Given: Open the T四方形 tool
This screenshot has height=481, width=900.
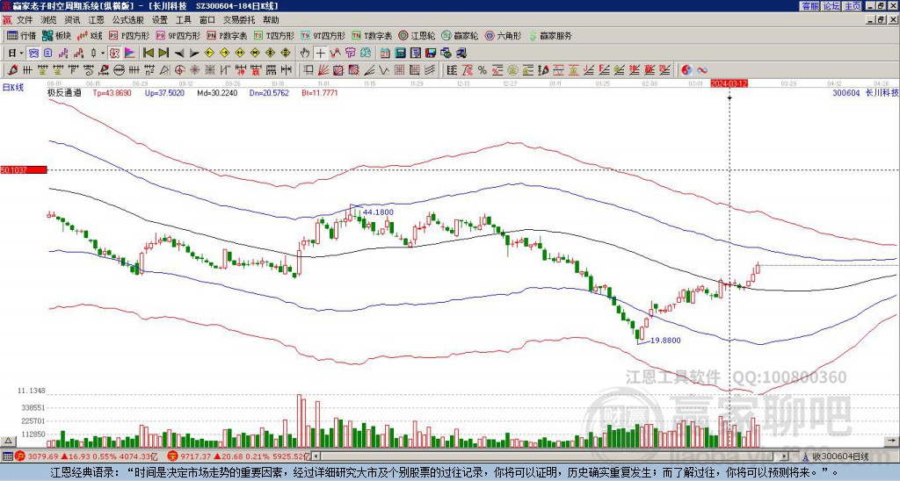Looking at the screenshot, I should pos(274,35).
